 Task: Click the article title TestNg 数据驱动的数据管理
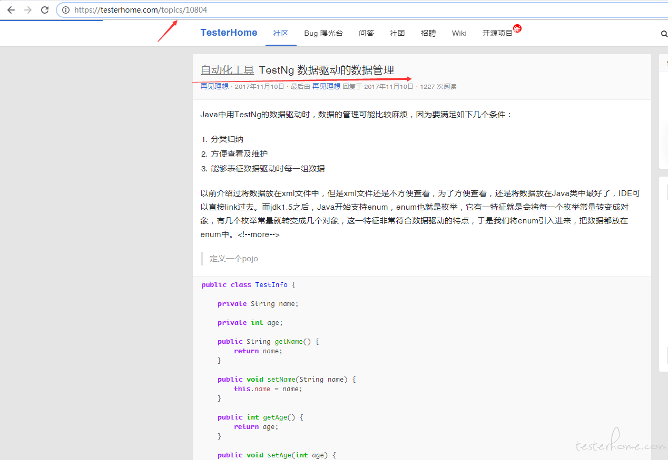[327, 70]
